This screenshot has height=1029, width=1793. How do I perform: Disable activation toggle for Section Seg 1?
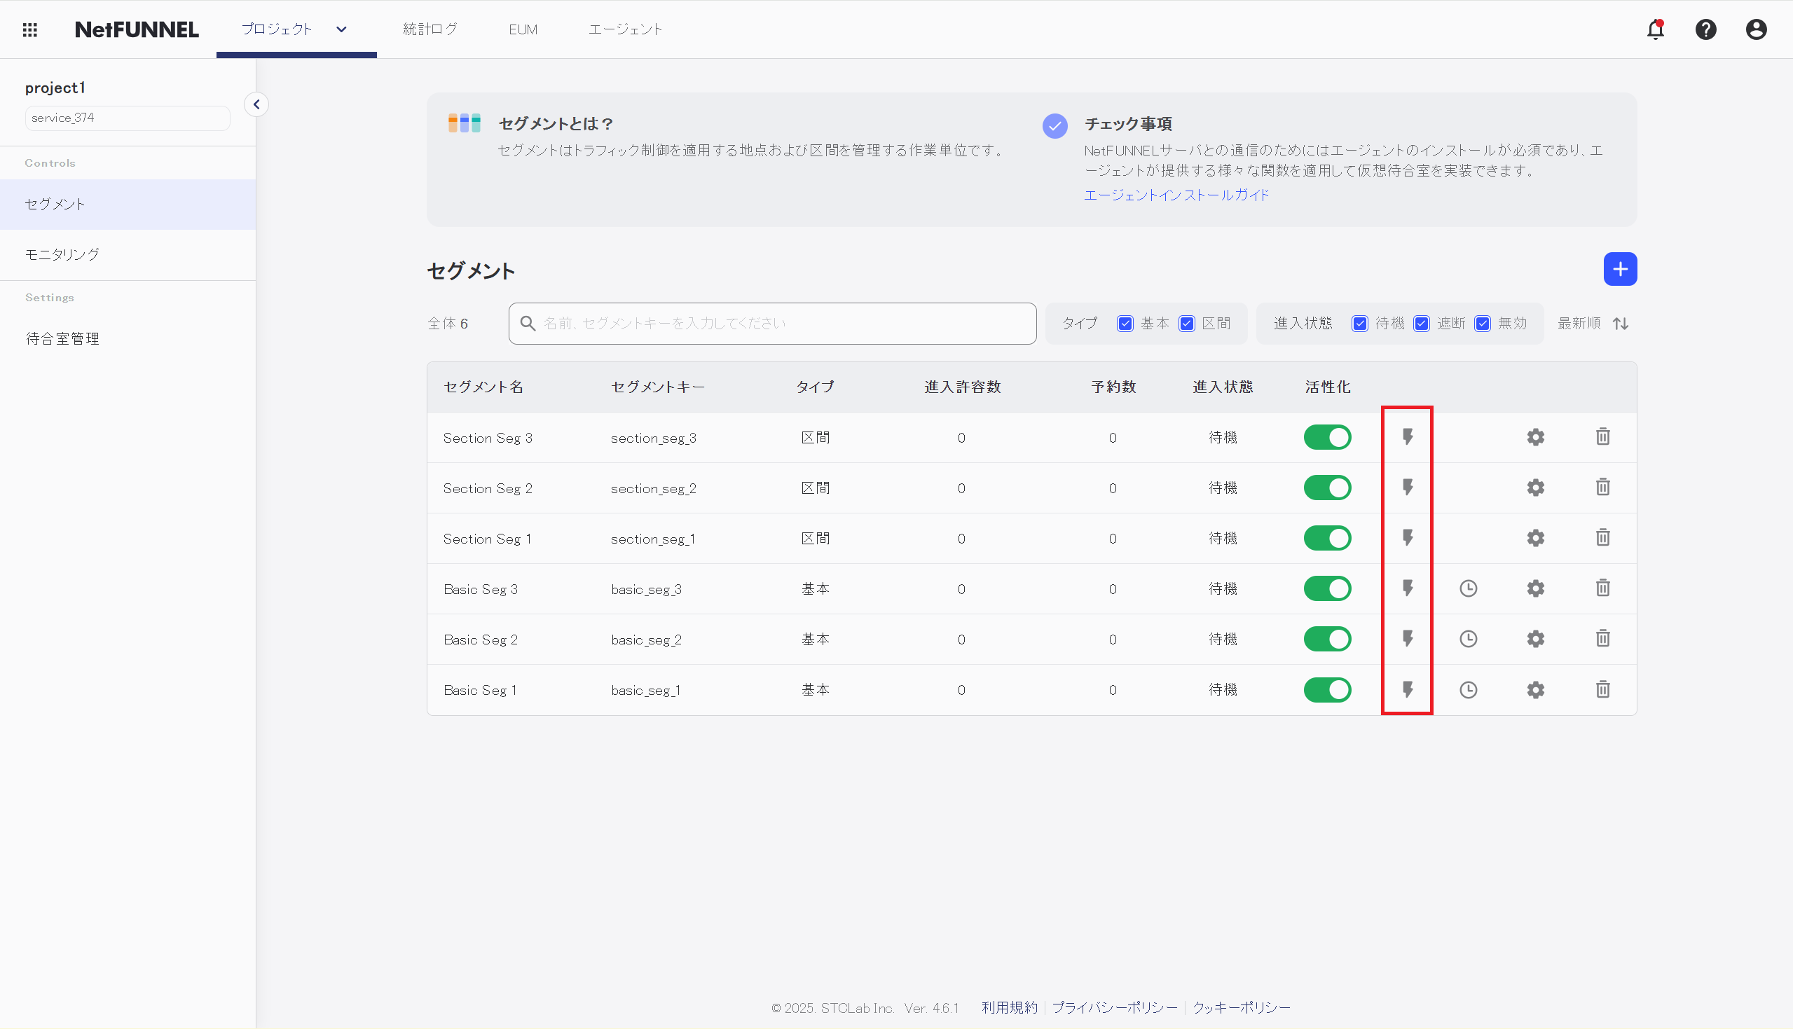click(x=1327, y=538)
